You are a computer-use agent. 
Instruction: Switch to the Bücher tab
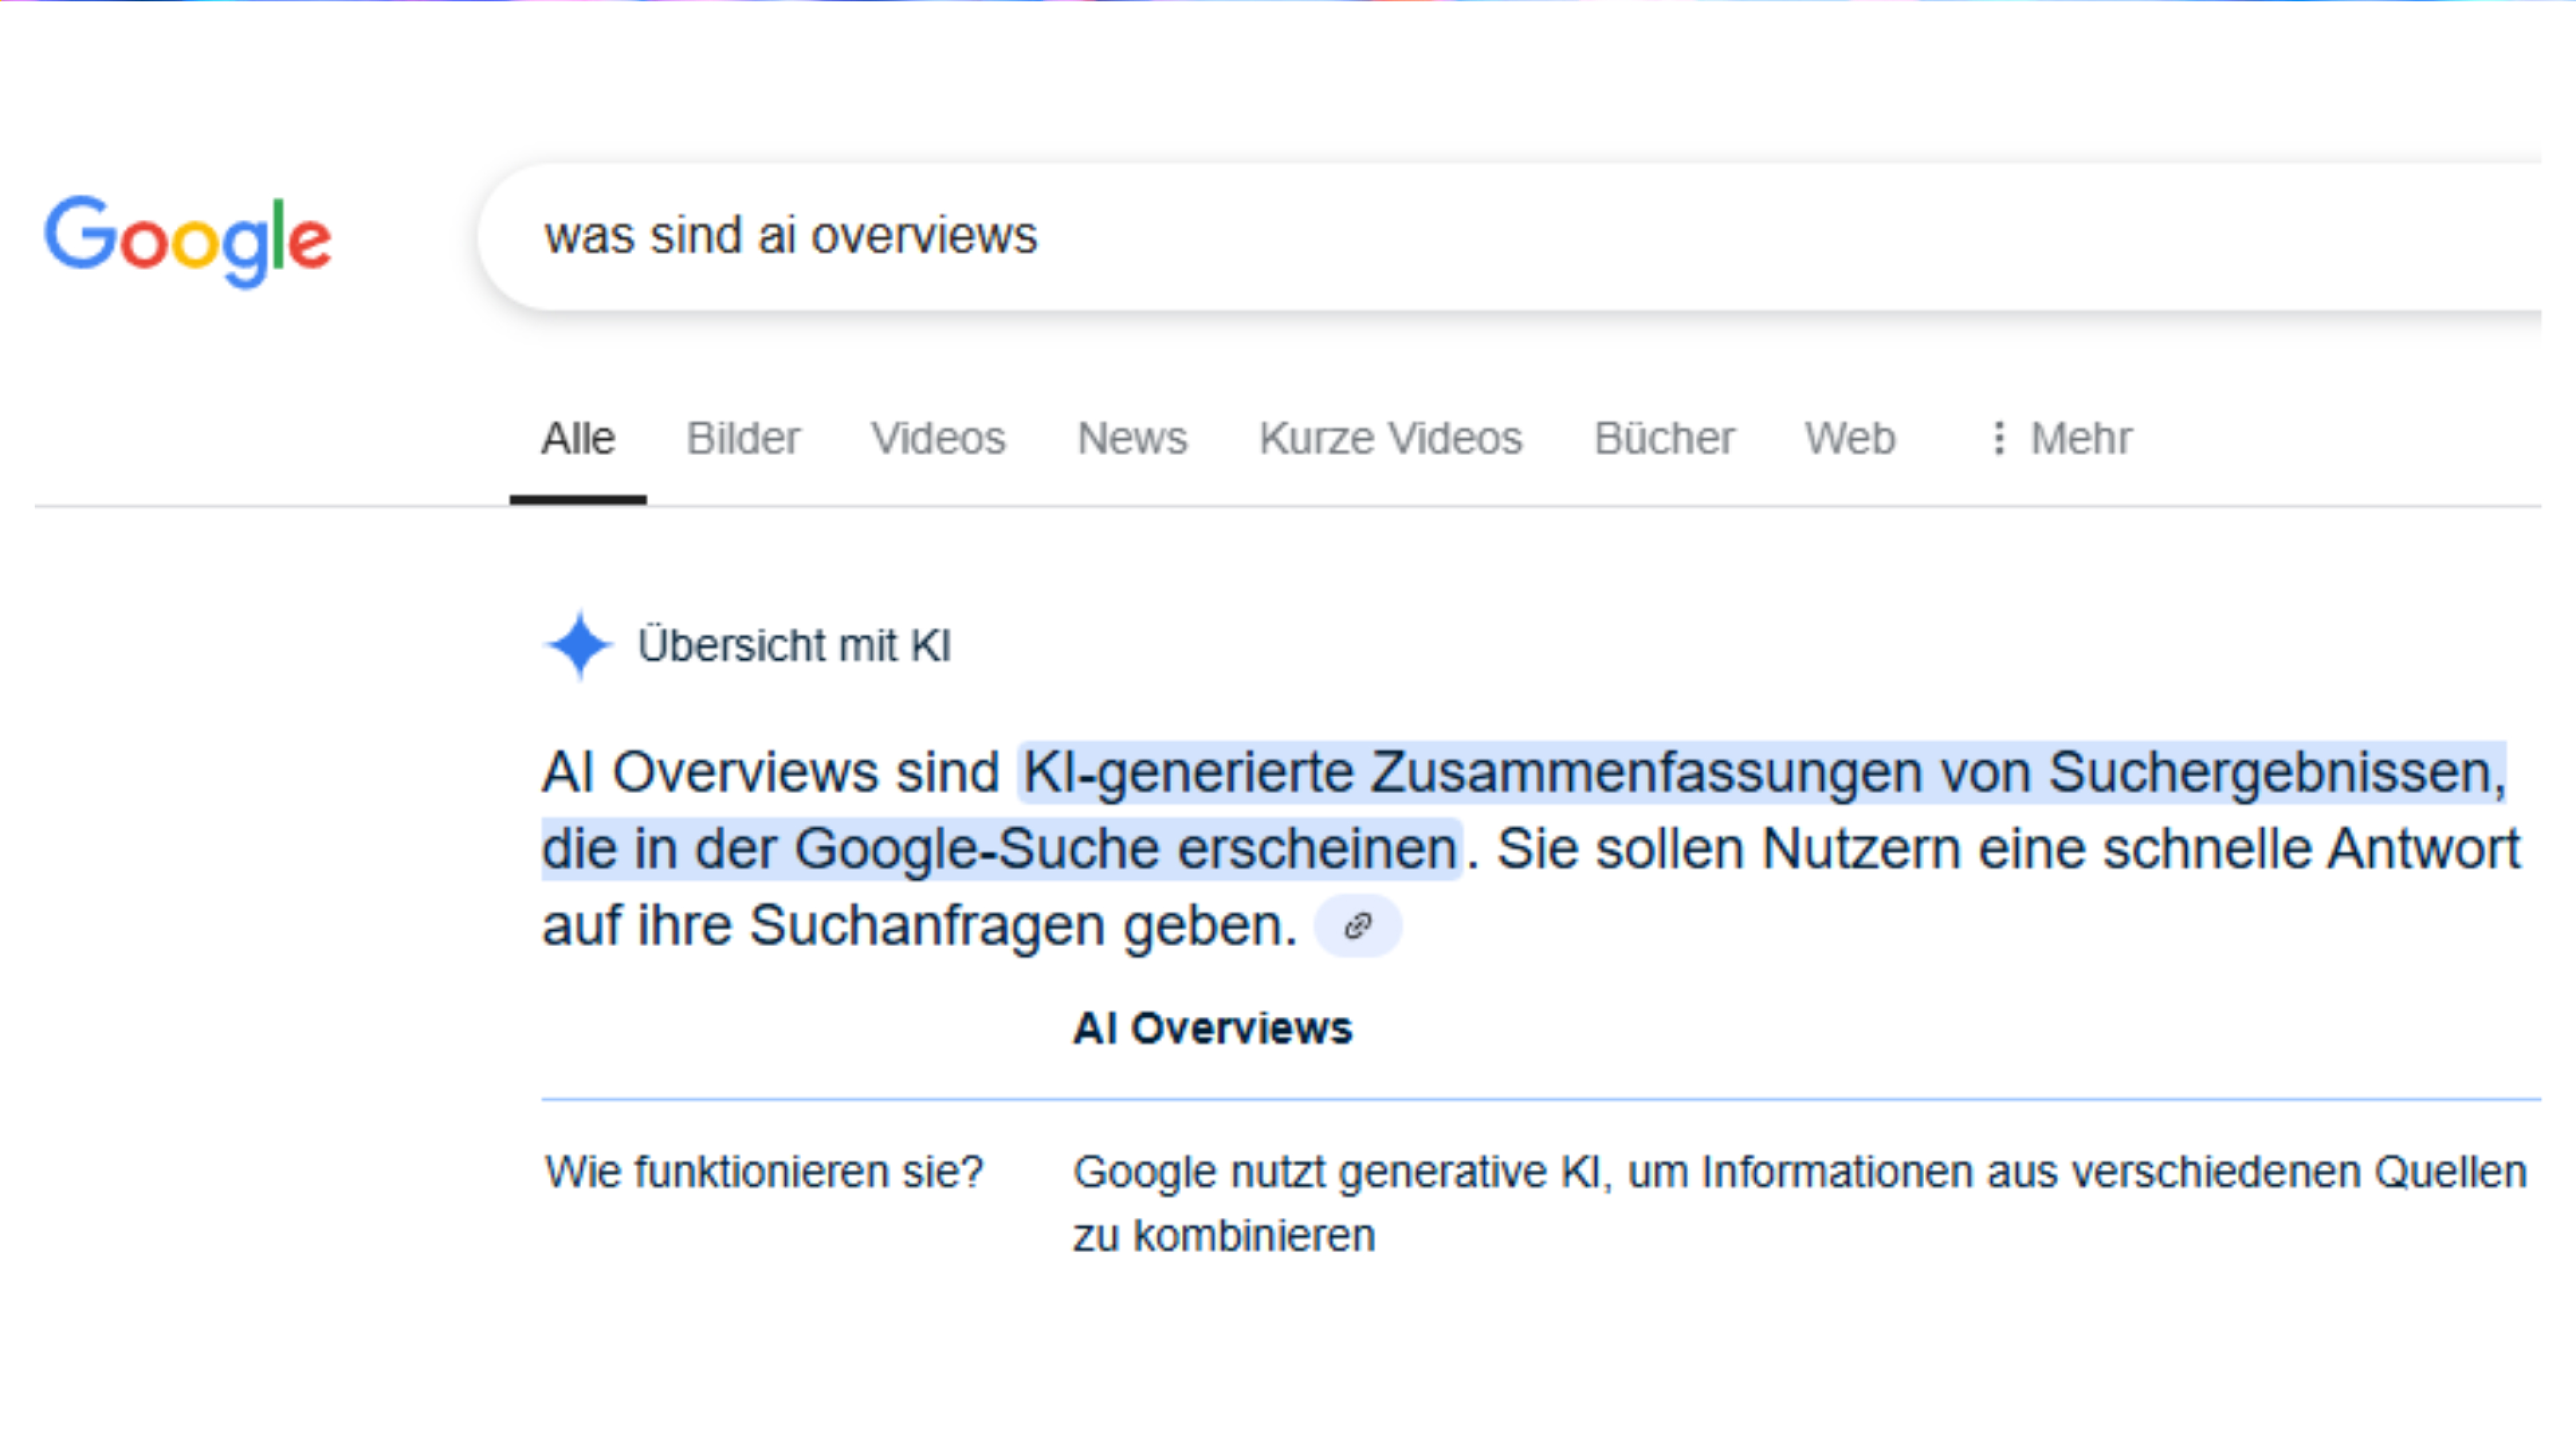[x=1664, y=438]
